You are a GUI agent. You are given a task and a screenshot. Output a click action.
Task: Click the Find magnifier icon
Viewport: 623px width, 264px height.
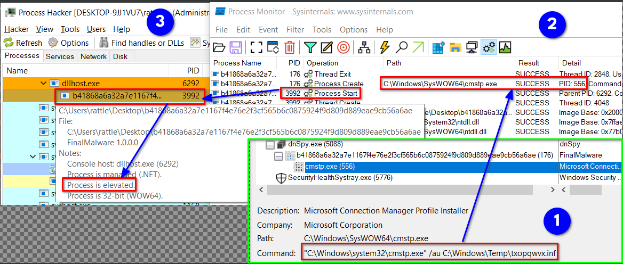(x=401, y=47)
